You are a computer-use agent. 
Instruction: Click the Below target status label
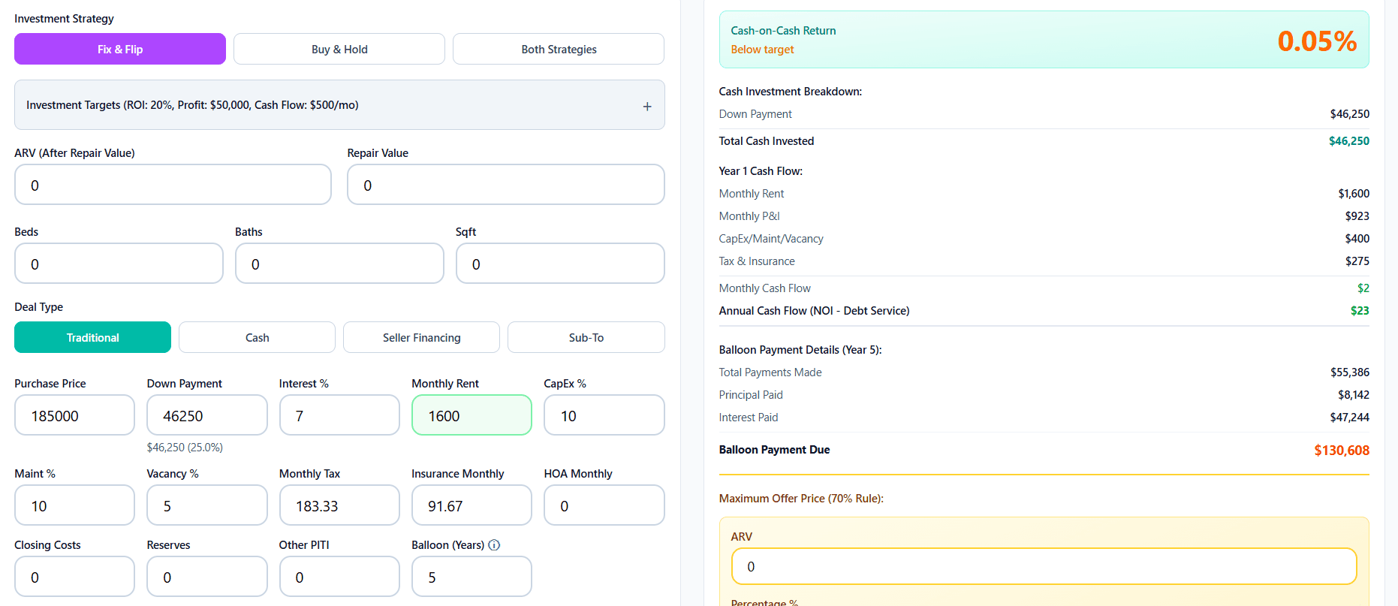762,50
